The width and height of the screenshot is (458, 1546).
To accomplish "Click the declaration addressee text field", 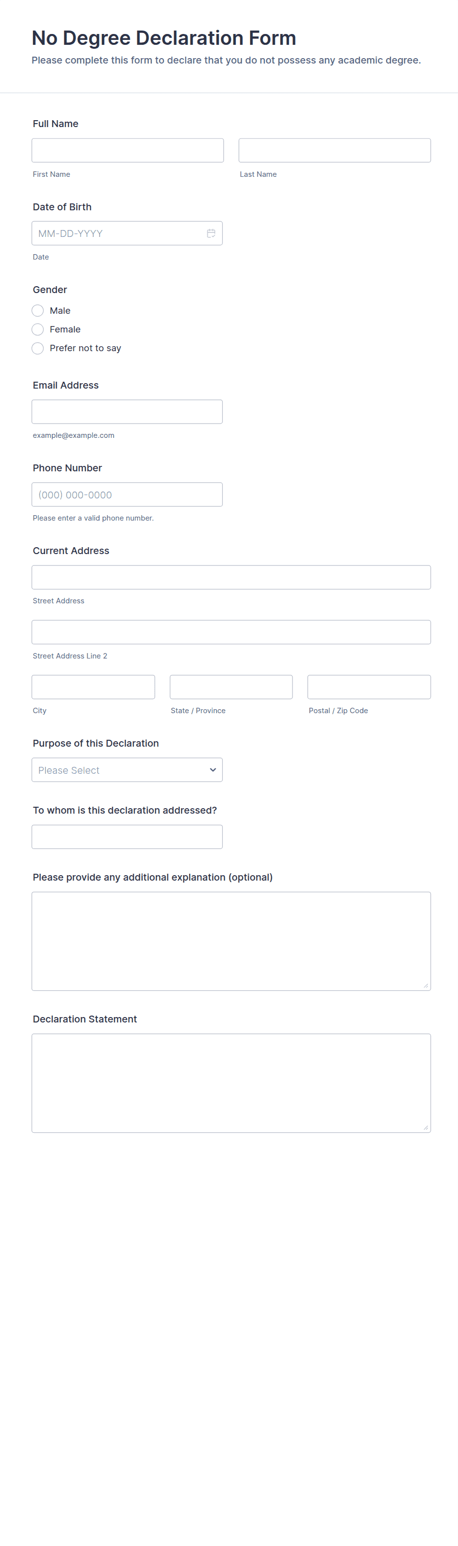I will [127, 837].
